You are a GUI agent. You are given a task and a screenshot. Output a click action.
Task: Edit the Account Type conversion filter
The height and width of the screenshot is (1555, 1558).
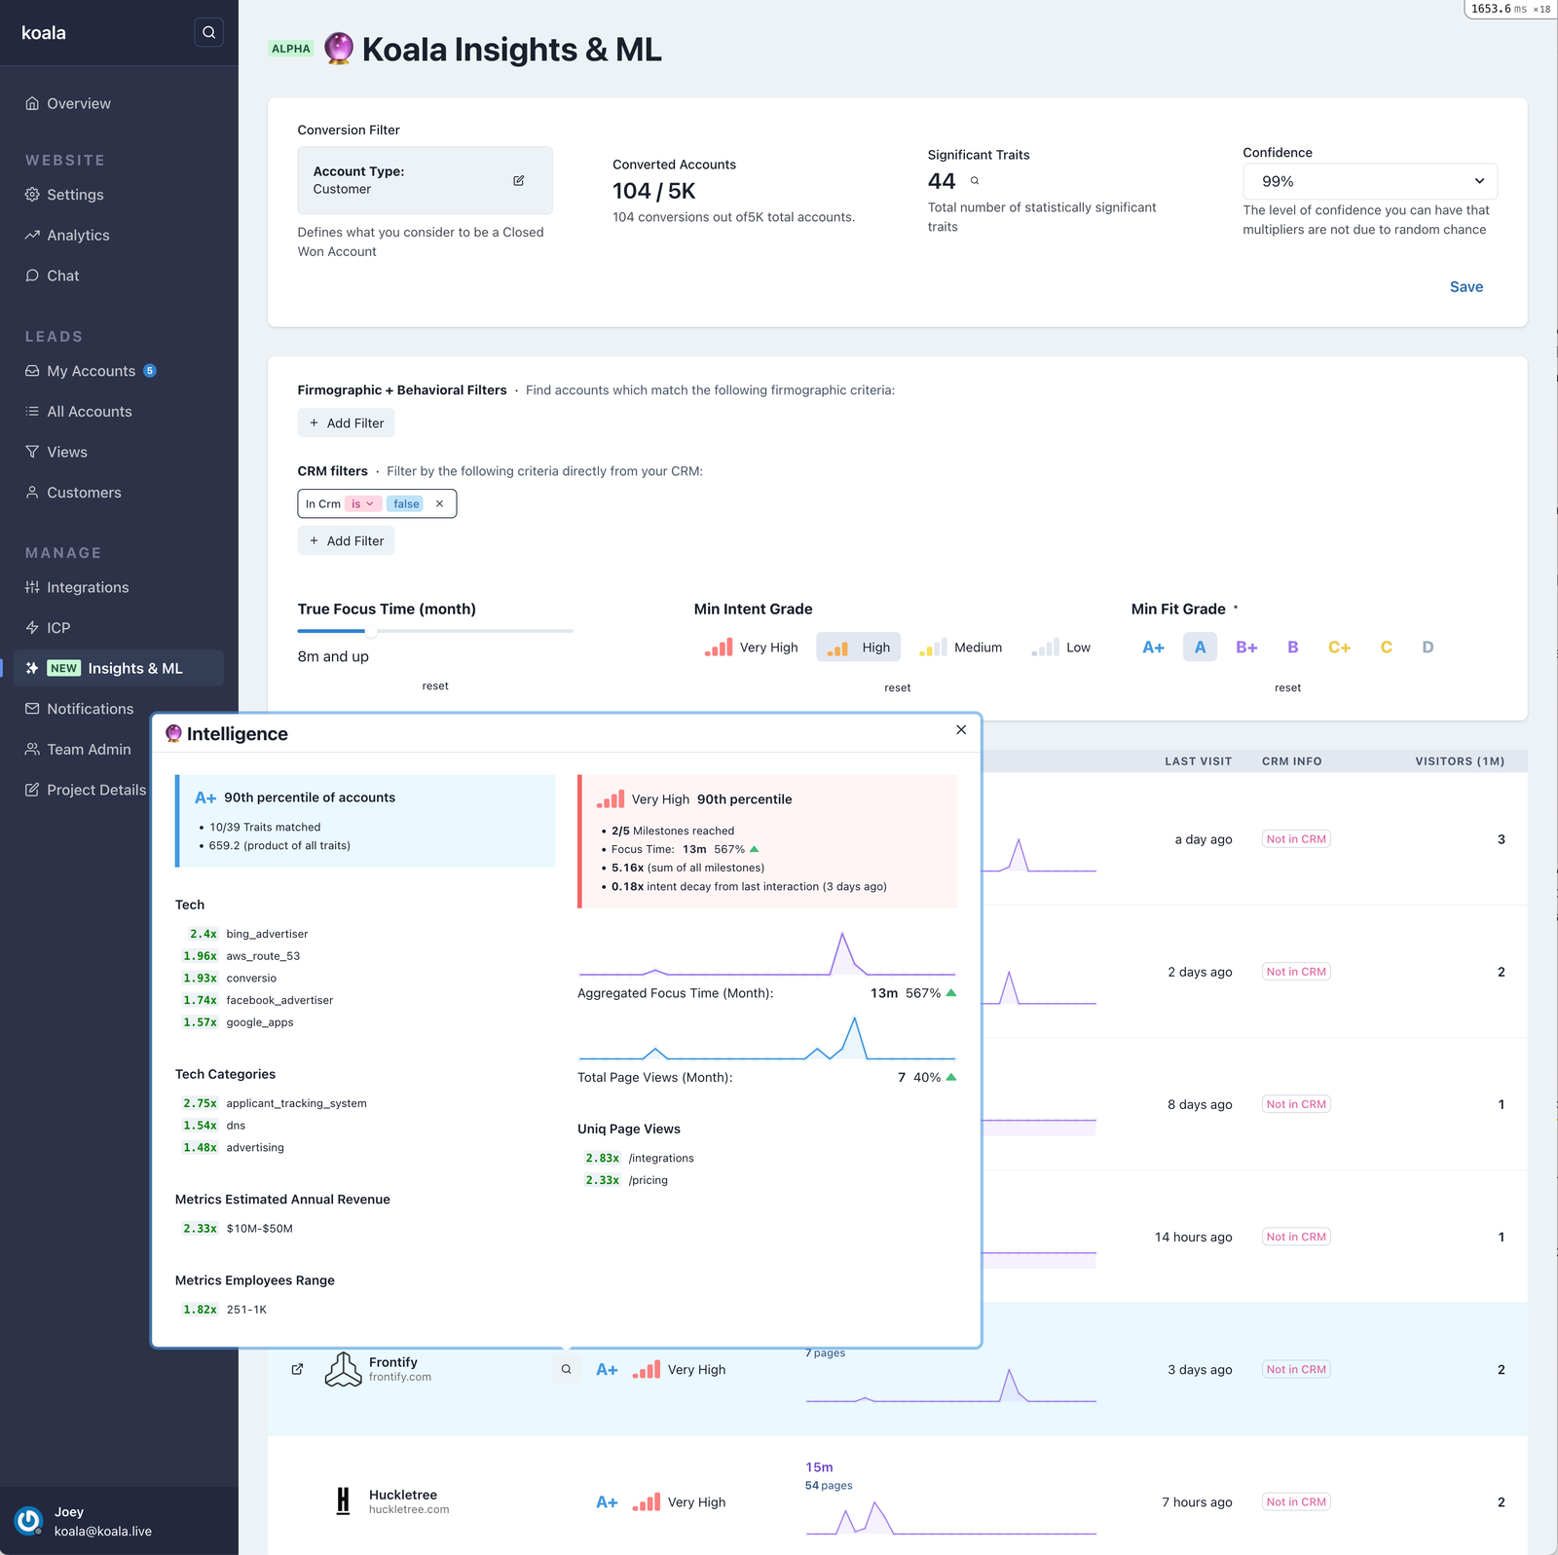518,180
